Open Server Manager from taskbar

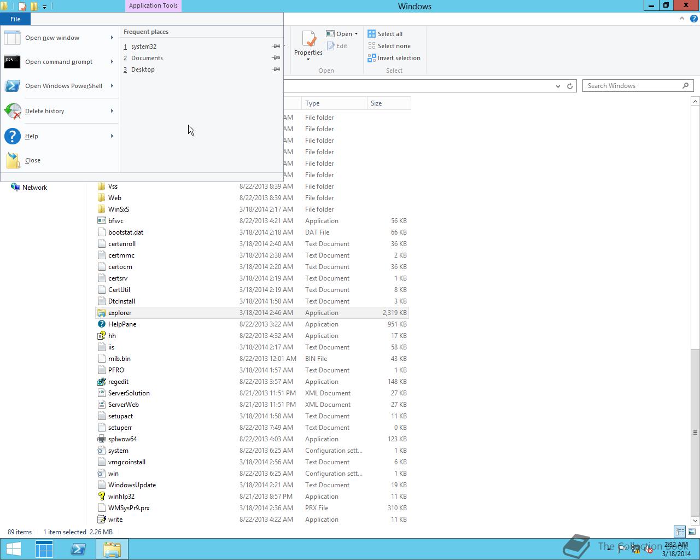[x=44, y=549]
